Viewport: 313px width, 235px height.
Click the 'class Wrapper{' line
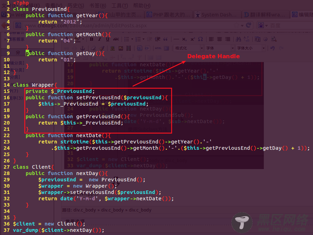point(35,85)
